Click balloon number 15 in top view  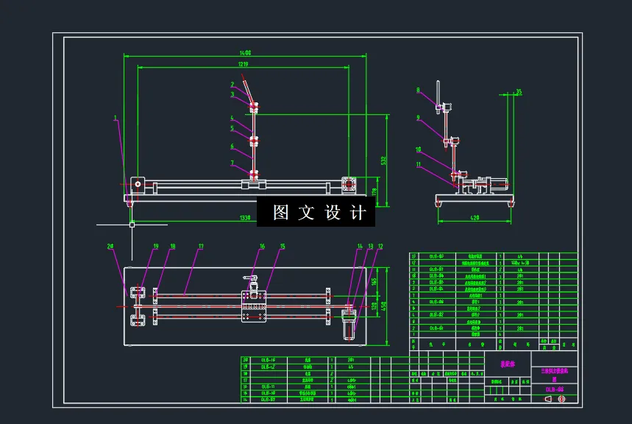(x=283, y=246)
